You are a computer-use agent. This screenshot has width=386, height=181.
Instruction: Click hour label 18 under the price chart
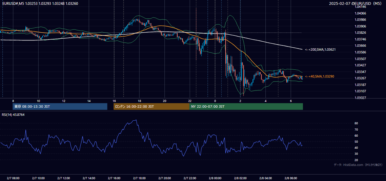139,101
